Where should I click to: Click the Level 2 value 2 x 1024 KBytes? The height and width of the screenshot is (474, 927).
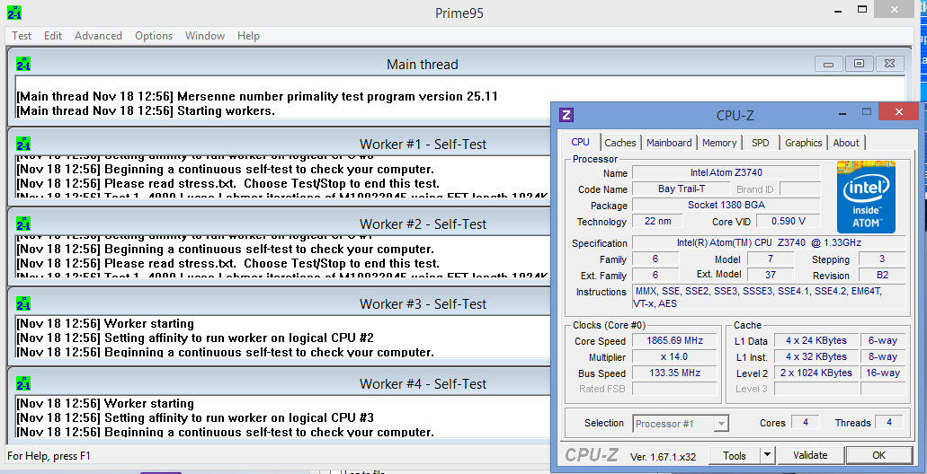816,373
